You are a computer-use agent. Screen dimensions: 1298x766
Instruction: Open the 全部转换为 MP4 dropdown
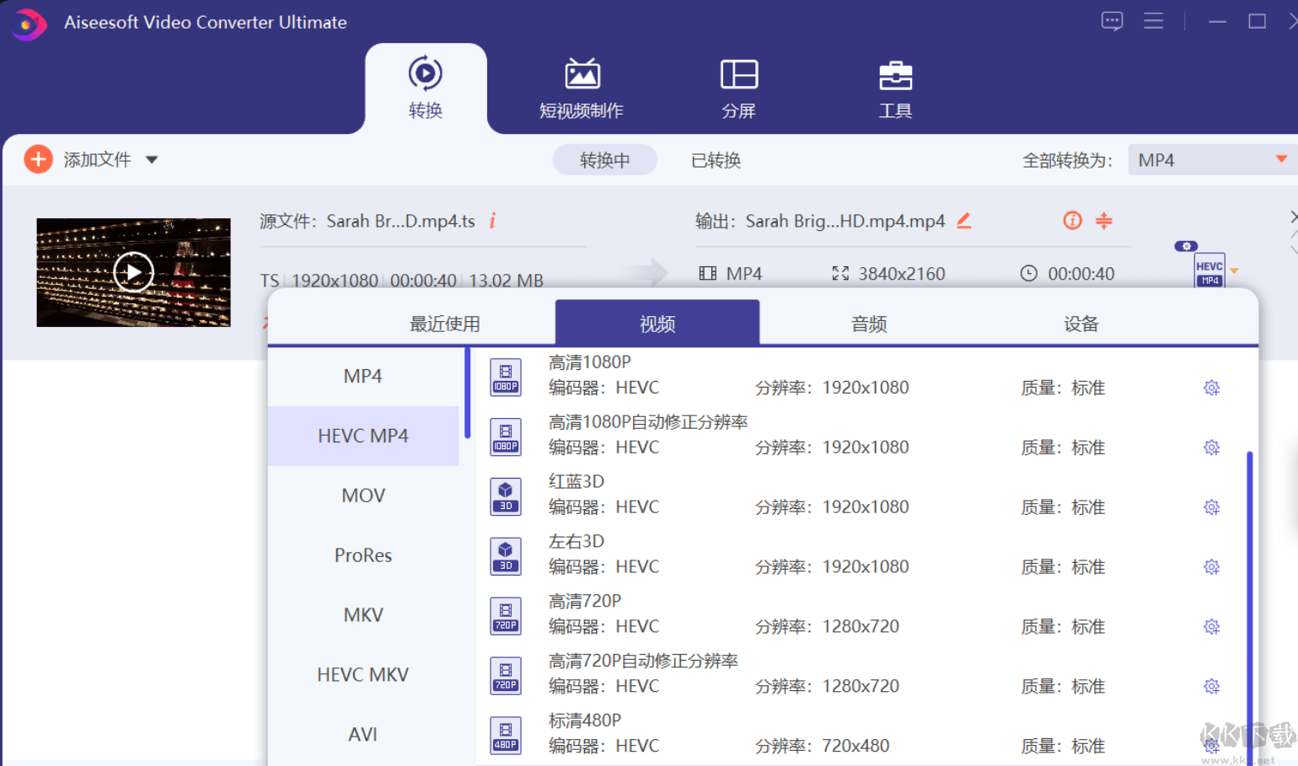[1211, 158]
